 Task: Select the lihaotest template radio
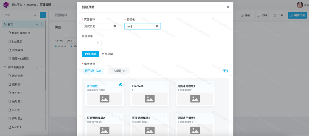(x=166, y=85)
